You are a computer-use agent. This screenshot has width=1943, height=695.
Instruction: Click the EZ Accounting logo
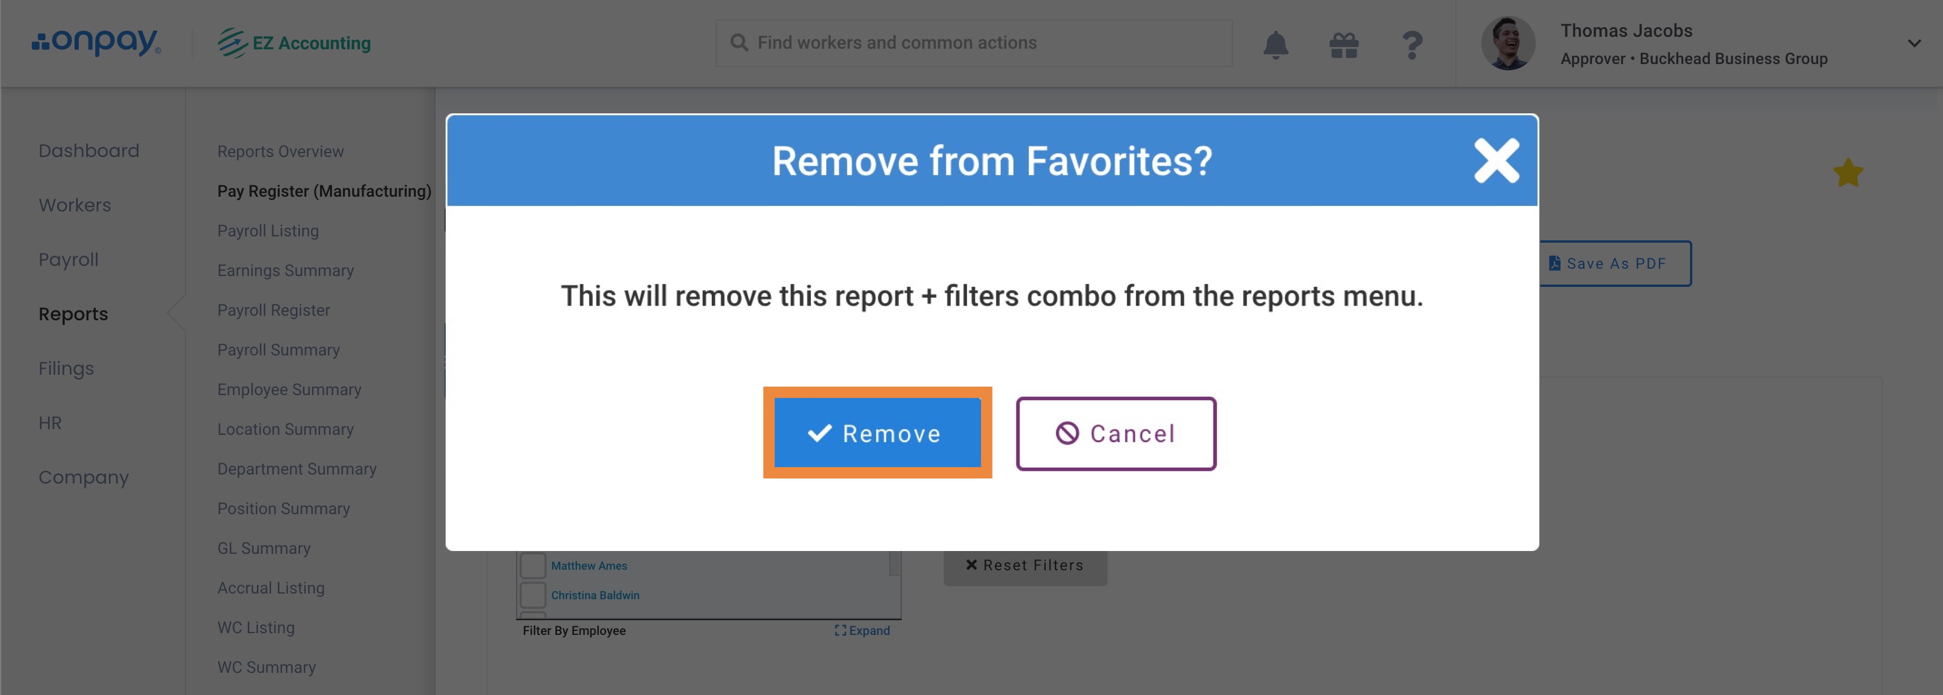pyautogui.click(x=295, y=43)
